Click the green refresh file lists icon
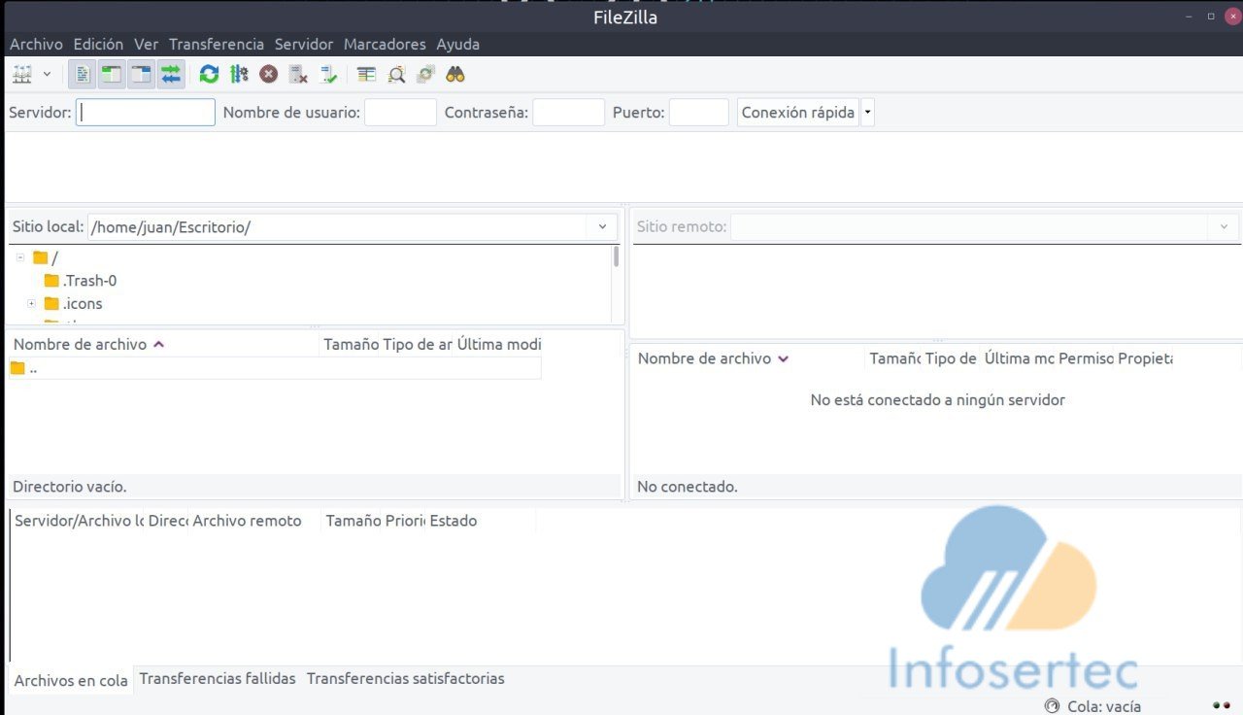 tap(209, 74)
